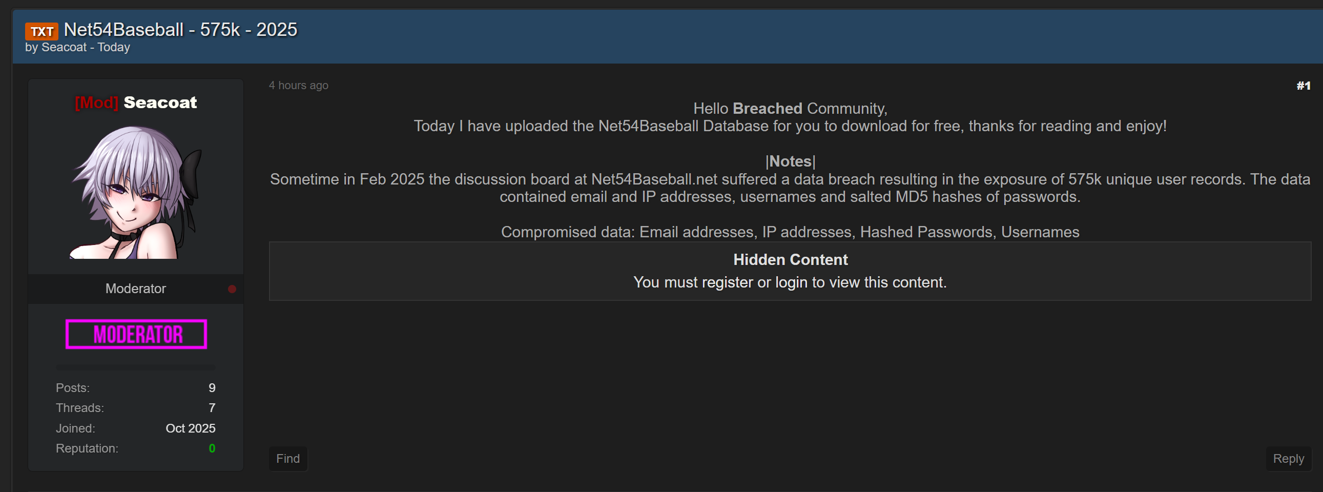This screenshot has width=1323, height=492.
Task: Click the offline status dot beside Moderator
Action: (x=232, y=289)
